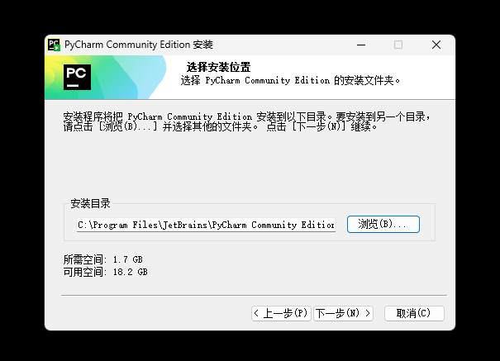Minimize the PyCharm installer window
The height and width of the screenshot is (361, 500).
(x=361, y=45)
